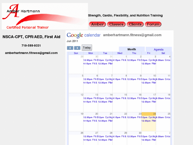Open June 1 4:15pm Fit event
Screen dimensions: 193x145
(x=119, y=60)
